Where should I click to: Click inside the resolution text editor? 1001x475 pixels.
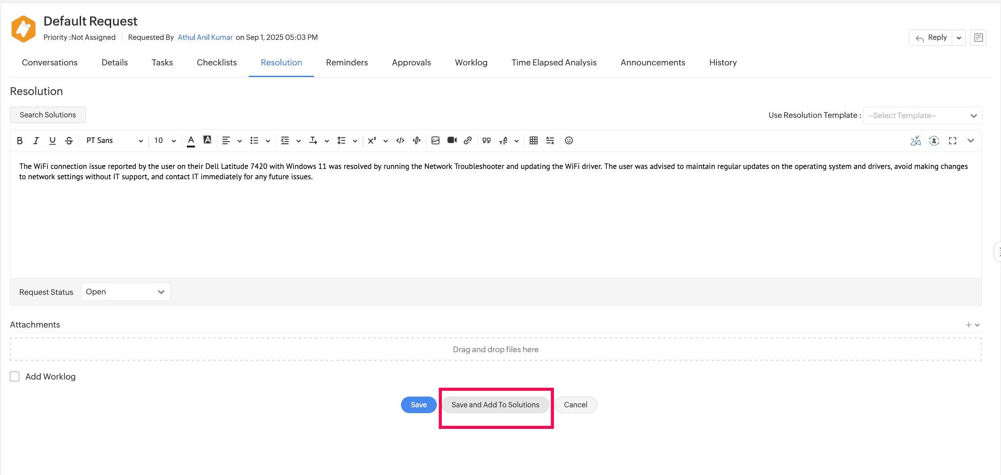pyautogui.click(x=496, y=215)
